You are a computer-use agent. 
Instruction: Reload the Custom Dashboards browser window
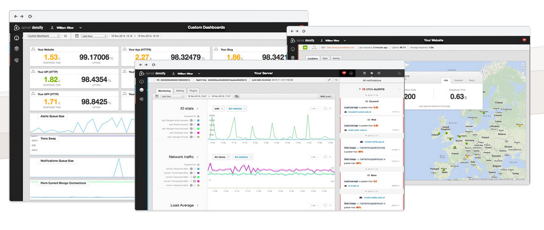30,16
